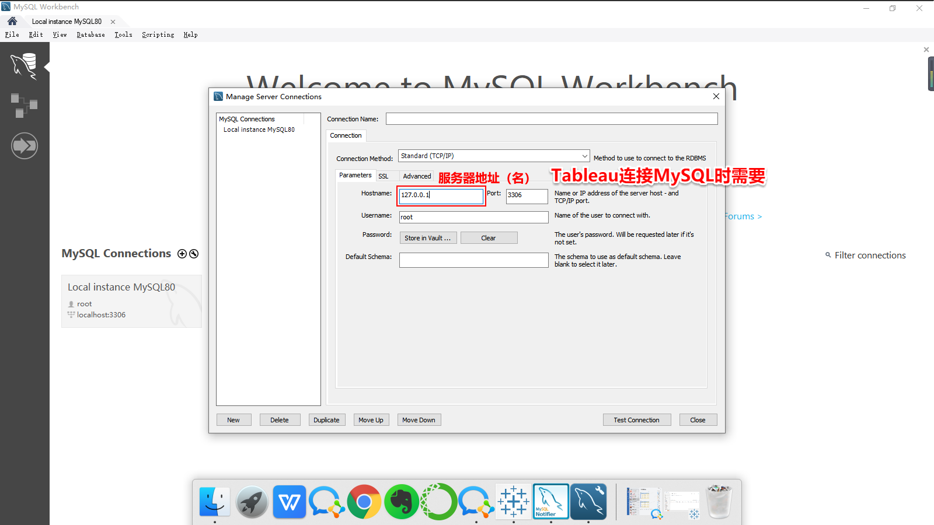The height and width of the screenshot is (525, 934).
Task: Click the Filter connections magnifier icon
Action: click(x=828, y=255)
